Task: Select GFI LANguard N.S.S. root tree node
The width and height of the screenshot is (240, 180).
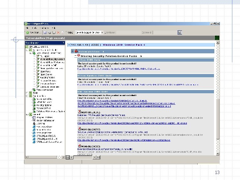Action: coord(39,47)
